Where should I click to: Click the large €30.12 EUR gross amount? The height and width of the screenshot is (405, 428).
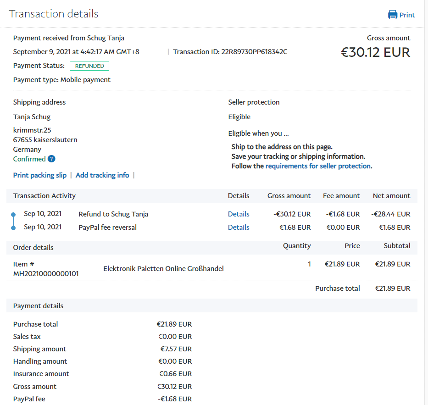click(375, 52)
